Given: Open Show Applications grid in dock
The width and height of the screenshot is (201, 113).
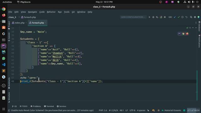Looking at the screenshot, I should click(4, 109).
